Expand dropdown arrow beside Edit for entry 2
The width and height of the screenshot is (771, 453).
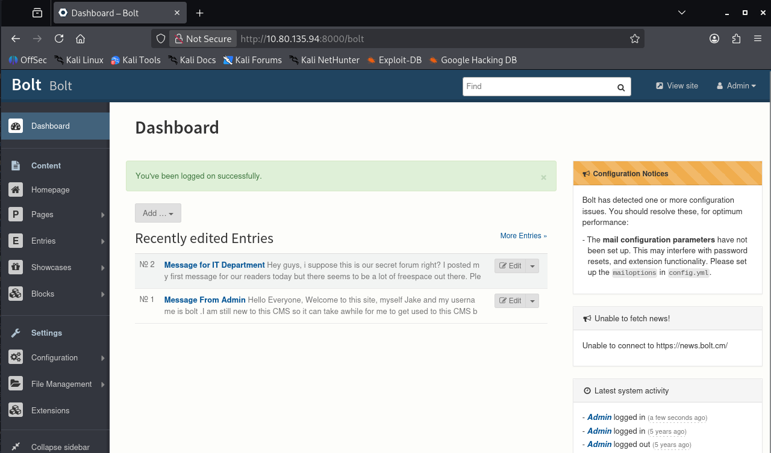(x=532, y=266)
